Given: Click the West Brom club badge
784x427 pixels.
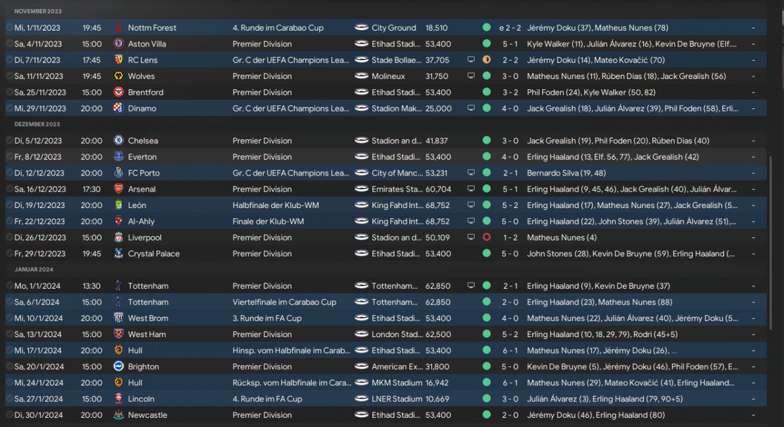Looking at the screenshot, I should (x=119, y=318).
